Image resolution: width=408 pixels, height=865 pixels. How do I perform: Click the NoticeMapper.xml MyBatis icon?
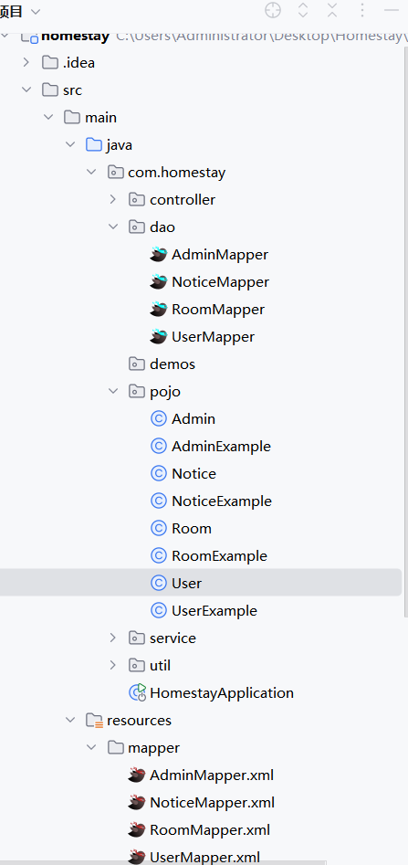tap(136, 802)
